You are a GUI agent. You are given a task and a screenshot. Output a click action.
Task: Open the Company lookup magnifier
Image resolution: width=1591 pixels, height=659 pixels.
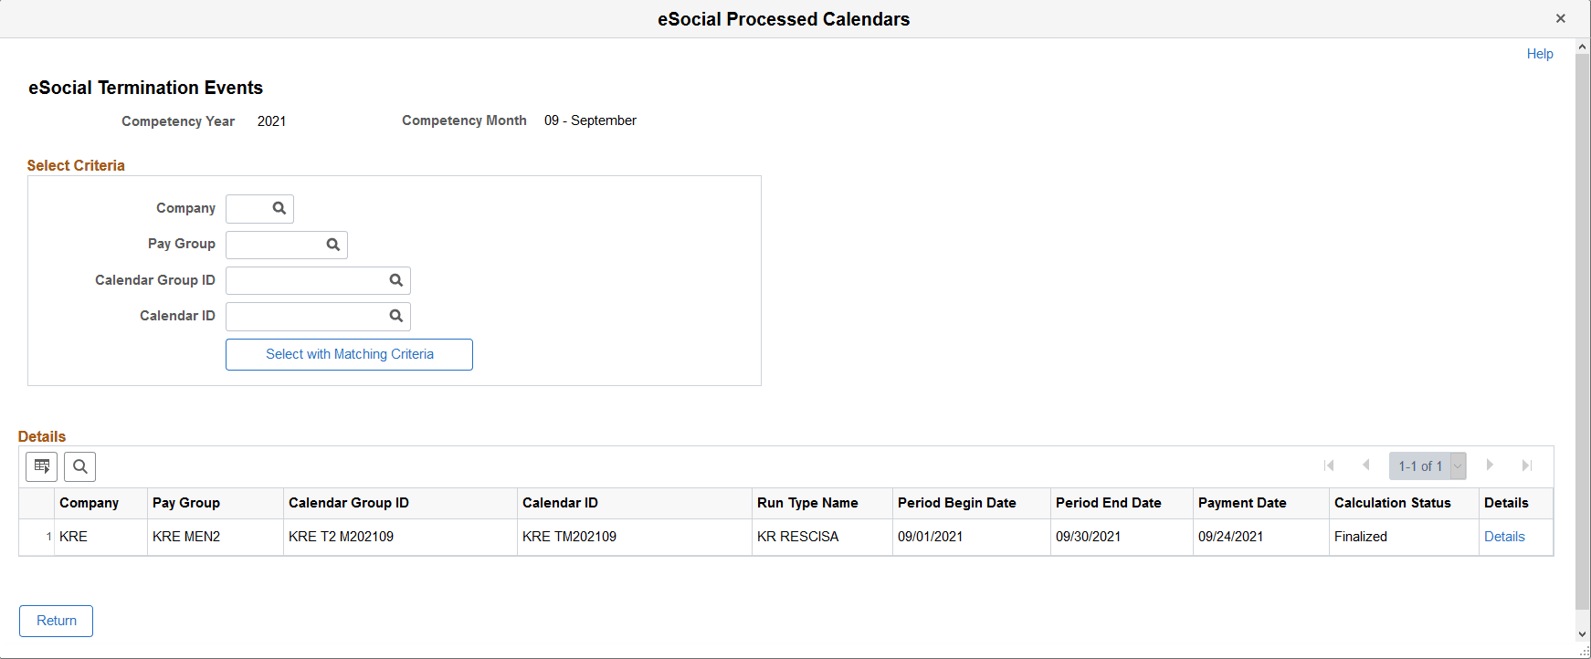coord(279,208)
